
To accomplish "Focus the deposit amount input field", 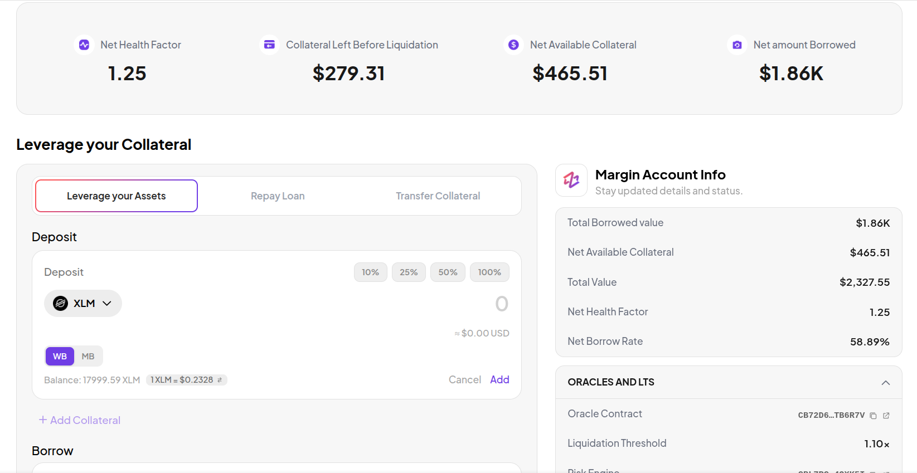I will coord(502,304).
